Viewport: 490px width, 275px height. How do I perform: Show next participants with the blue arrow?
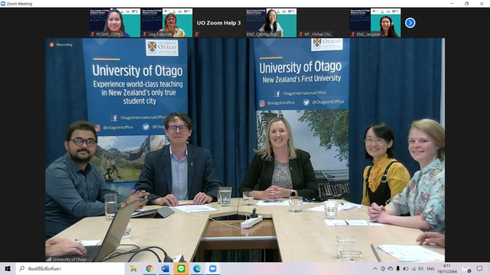click(410, 23)
